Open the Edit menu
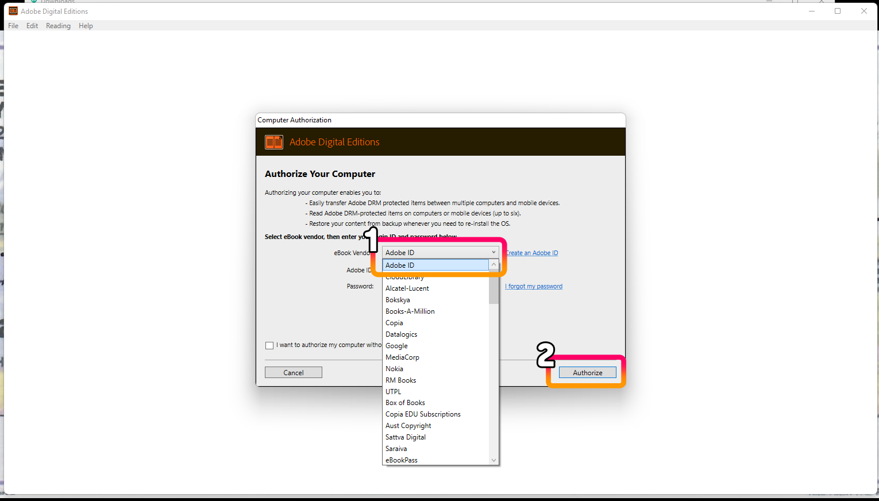 [32, 26]
